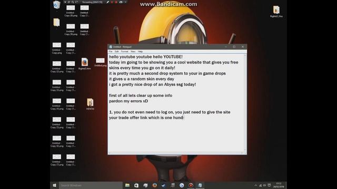This screenshot has width=337, height=189.
Task: Pause the Bandicam recording
Action: point(112,2)
